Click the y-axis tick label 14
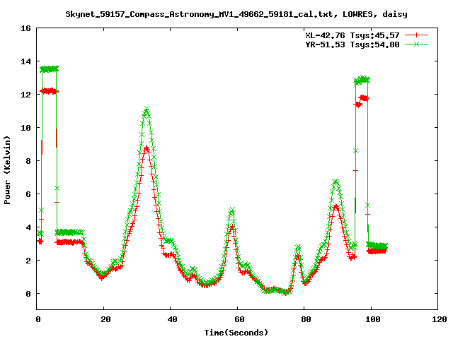Image resolution: width=453 pixels, height=339 pixels. click(x=25, y=61)
